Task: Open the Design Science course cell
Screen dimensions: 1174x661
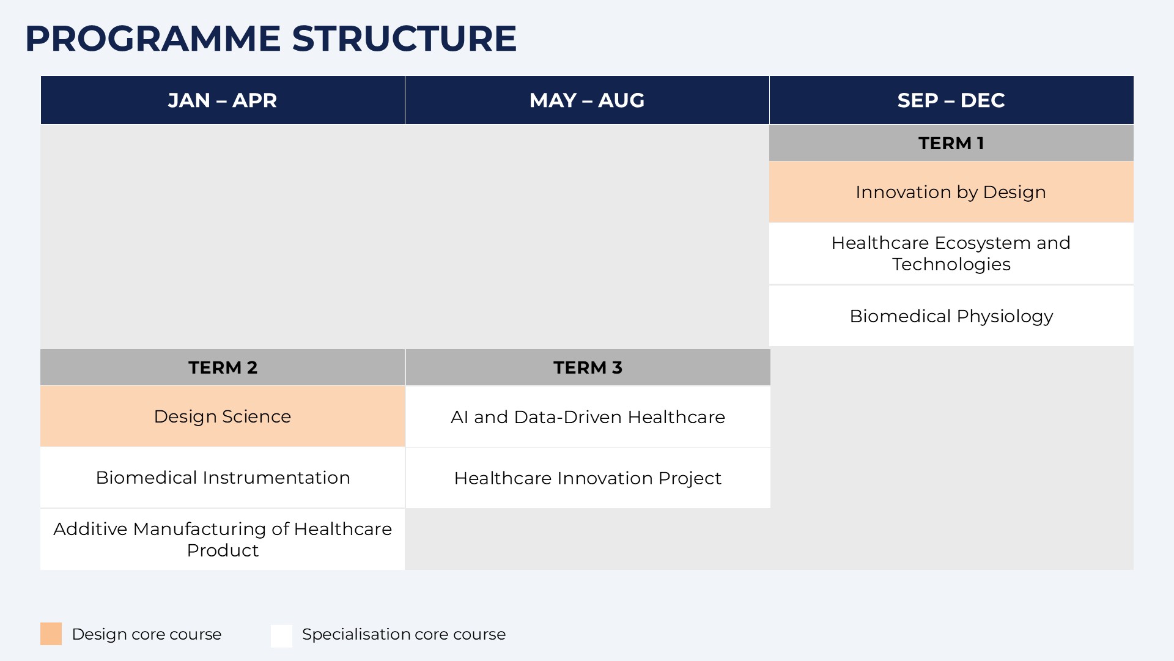Action: click(x=223, y=416)
